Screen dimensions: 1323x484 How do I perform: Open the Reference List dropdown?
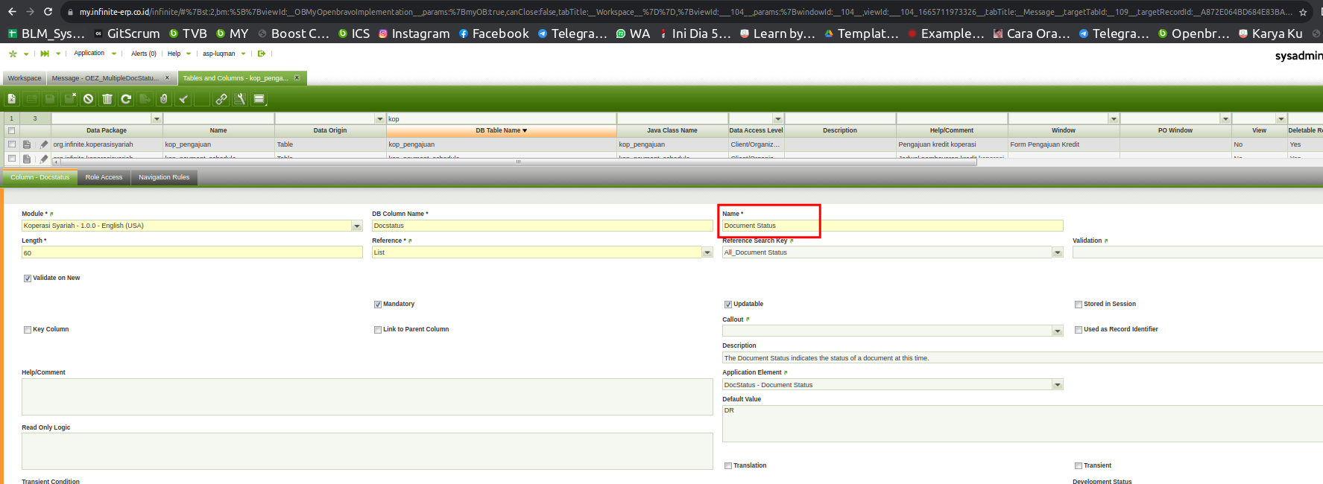(x=707, y=253)
